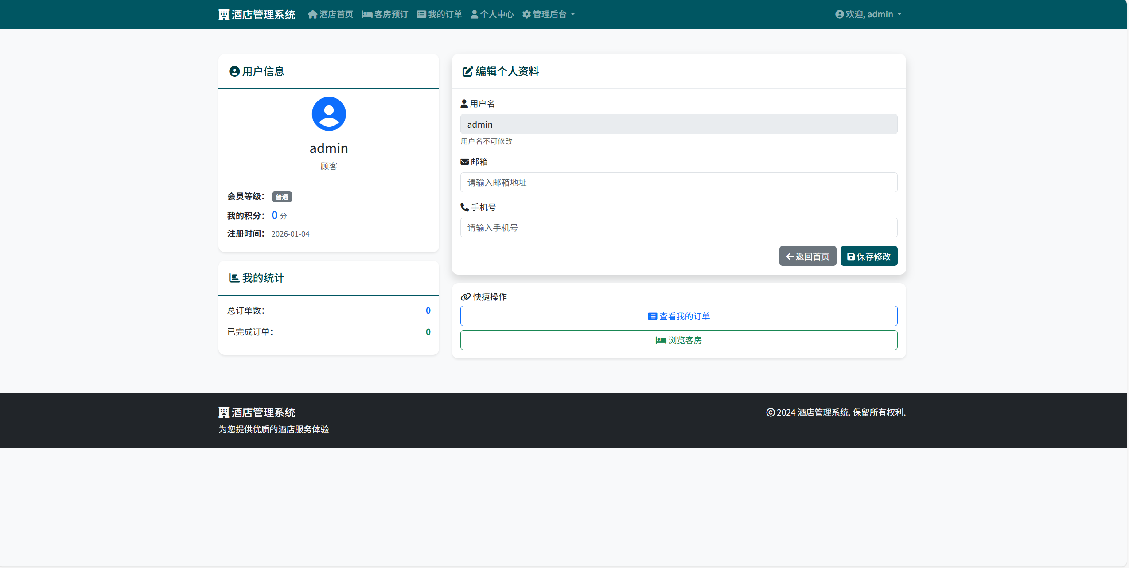Image resolution: width=1129 pixels, height=568 pixels.
Task: Click the person icon next to 用户名
Action: (x=464, y=104)
